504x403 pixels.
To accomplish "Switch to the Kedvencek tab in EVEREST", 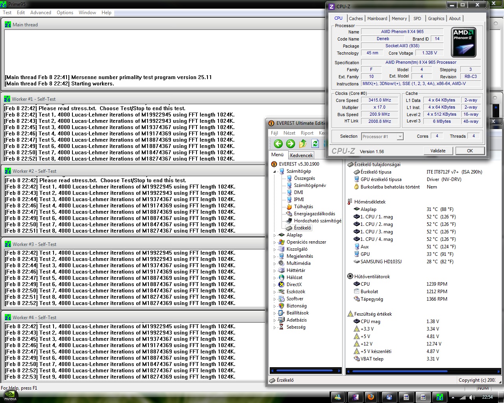I will [301, 155].
